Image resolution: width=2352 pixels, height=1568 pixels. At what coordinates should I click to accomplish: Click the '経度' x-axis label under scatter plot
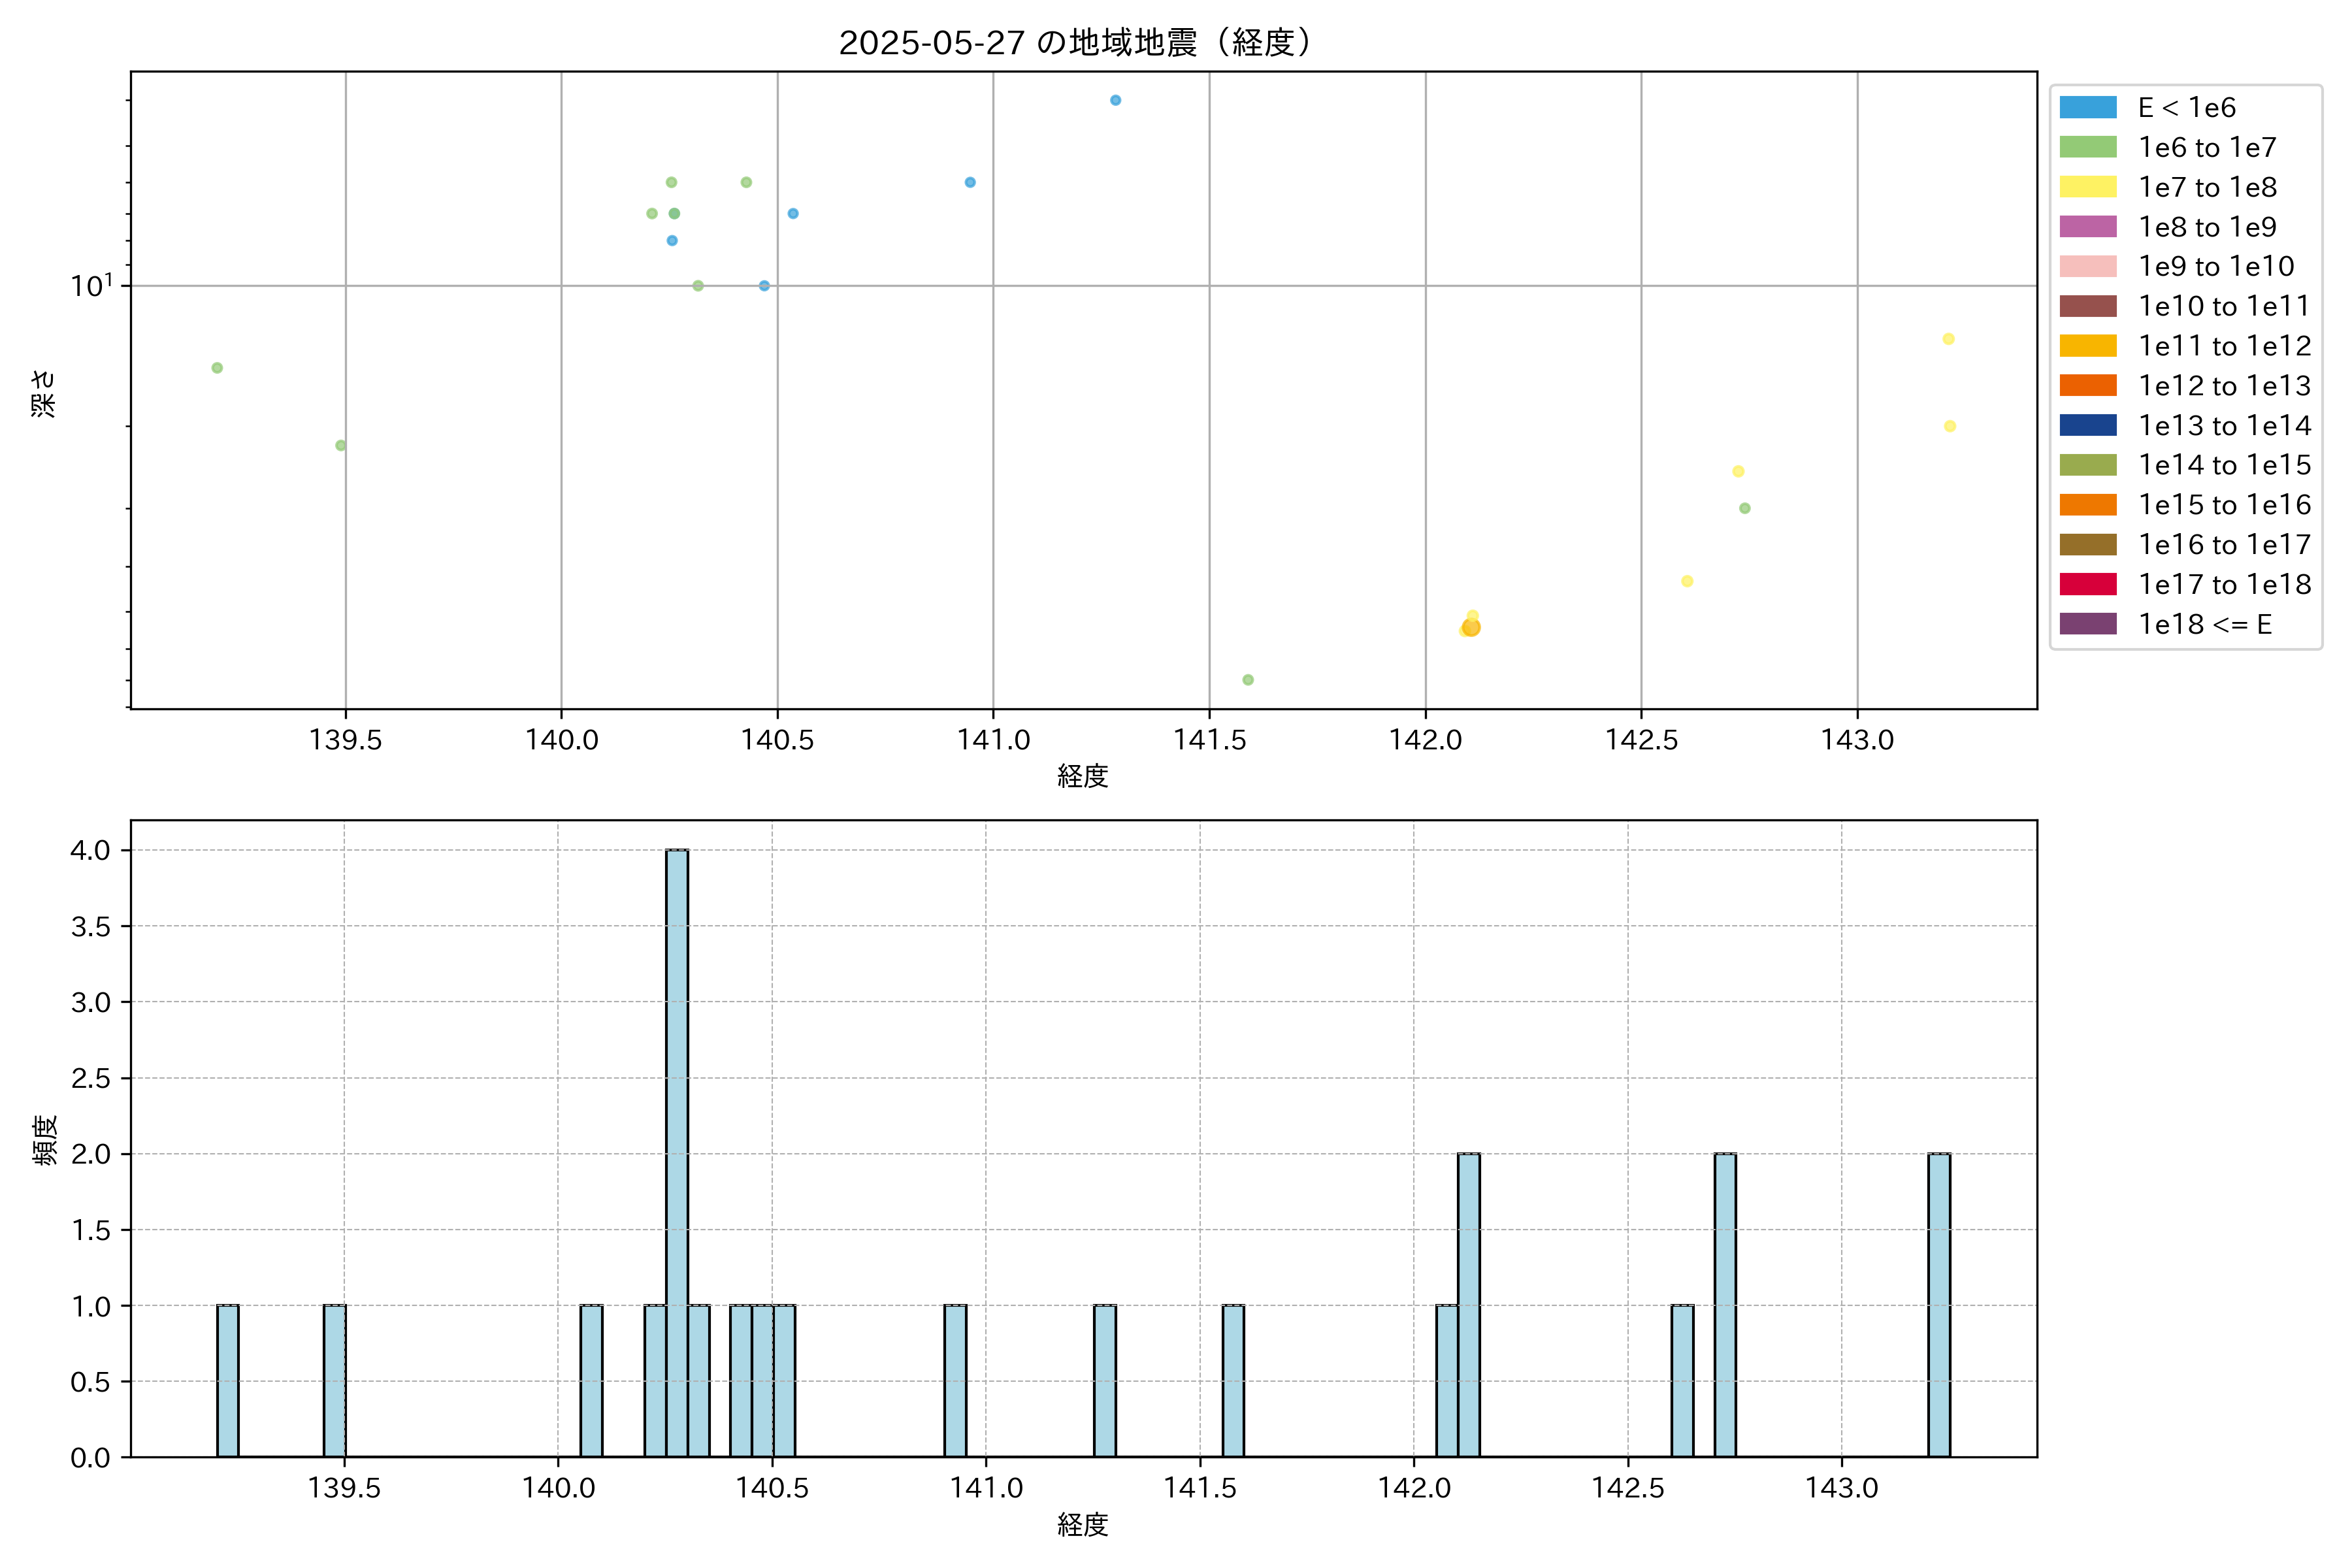click(1083, 776)
